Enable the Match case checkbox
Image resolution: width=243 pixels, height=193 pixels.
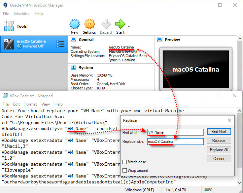[x=124, y=162]
